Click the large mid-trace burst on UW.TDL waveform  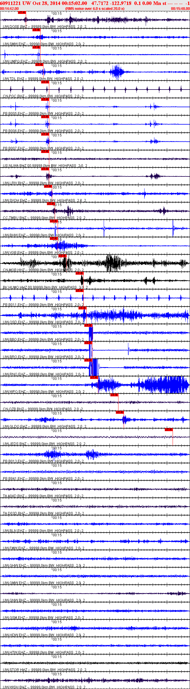pyautogui.click(x=117, y=72)
